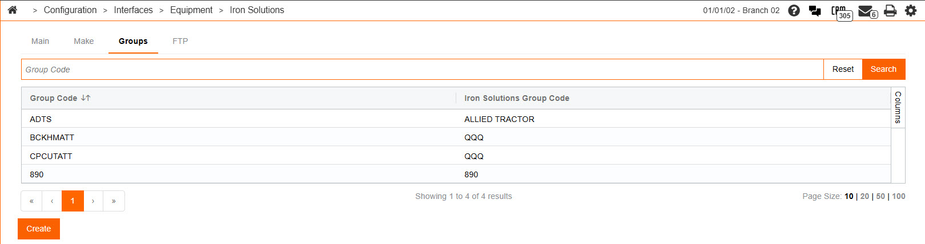The height and width of the screenshot is (244, 925).
Task: Open the mail envelope inbox icon
Action: 866,11
